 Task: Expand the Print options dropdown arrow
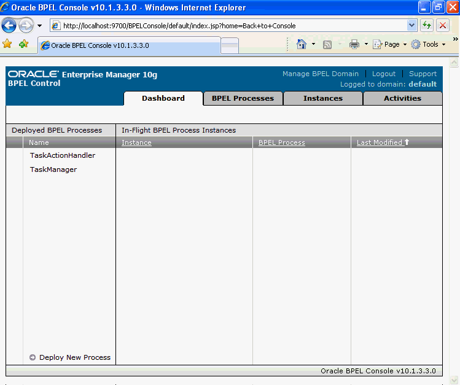(x=366, y=44)
